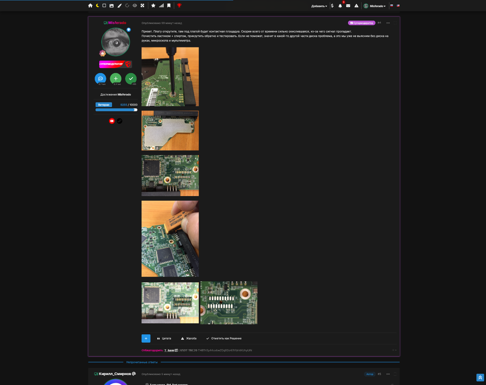Click the dollar sign icon
This screenshot has width=486, height=385.
tap(332, 6)
